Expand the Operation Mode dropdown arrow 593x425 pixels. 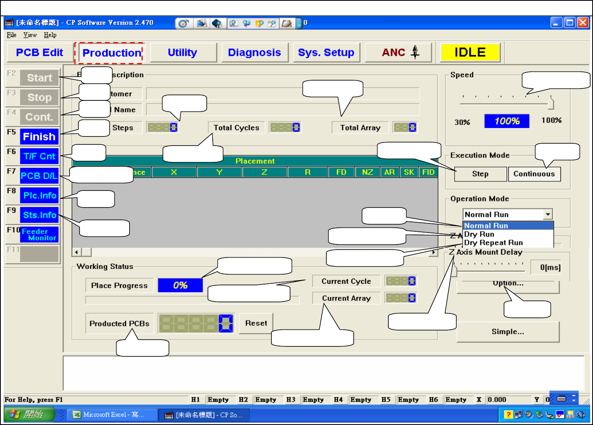[548, 214]
